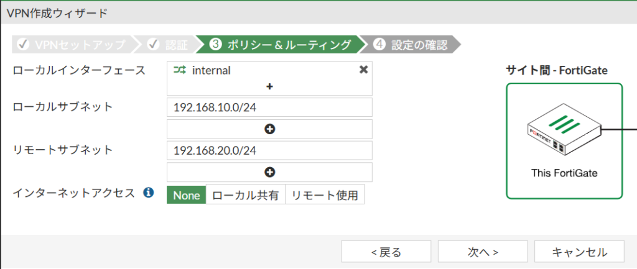
Task: Click local subnet field 192.168.10.0/24
Action: (269, 107)
